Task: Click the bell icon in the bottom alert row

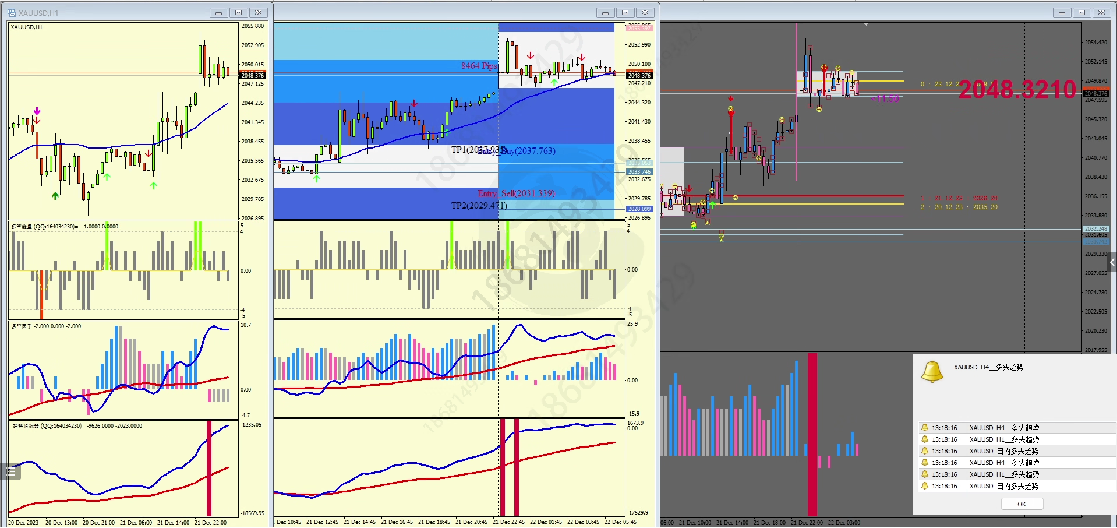Action: [x=925, y=486]
